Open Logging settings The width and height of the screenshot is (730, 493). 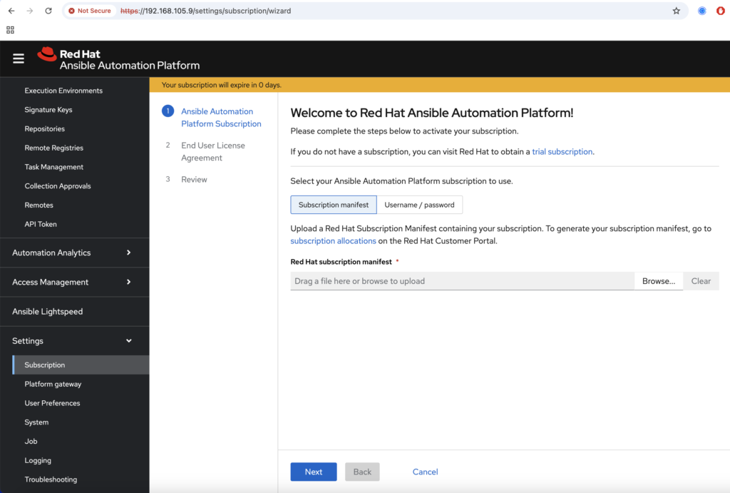click(38, 460)
